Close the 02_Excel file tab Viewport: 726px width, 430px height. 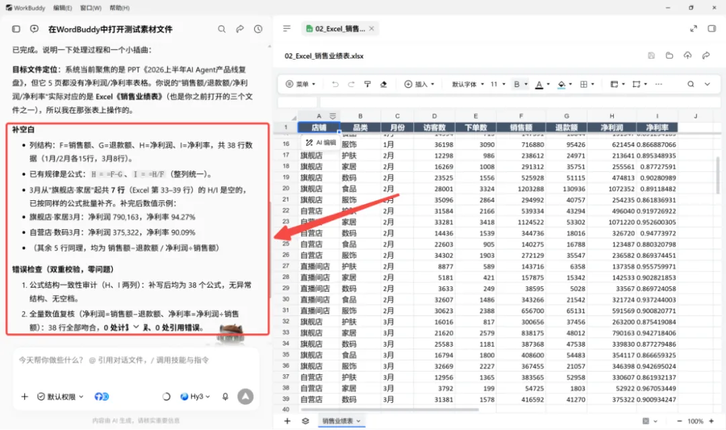(x=371, y=29)
